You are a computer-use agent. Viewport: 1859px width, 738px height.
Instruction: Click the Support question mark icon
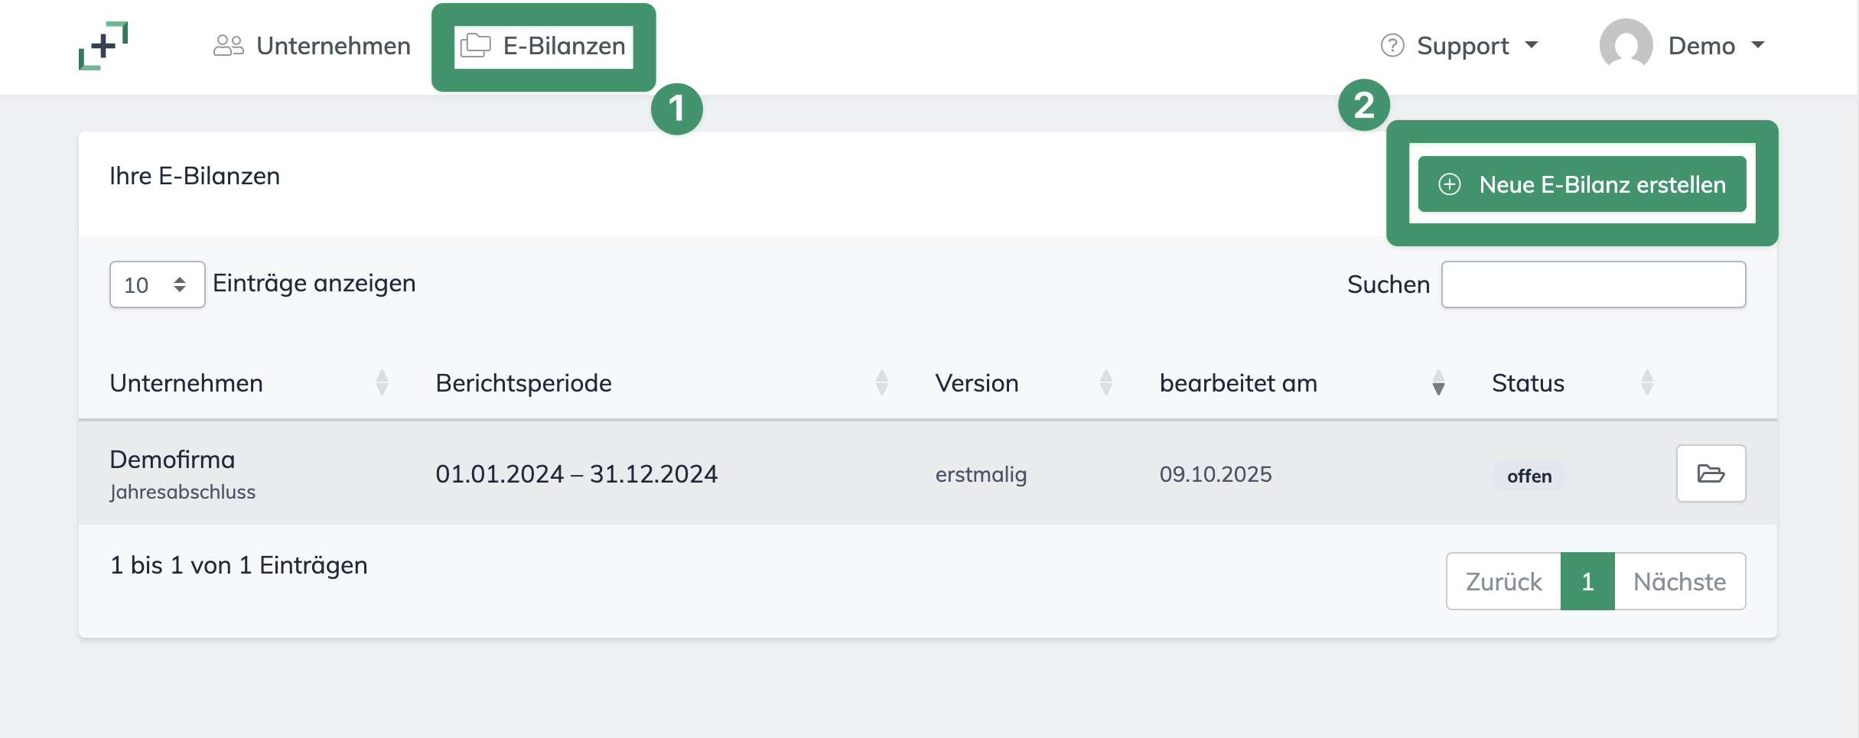tap(1392, 46)
